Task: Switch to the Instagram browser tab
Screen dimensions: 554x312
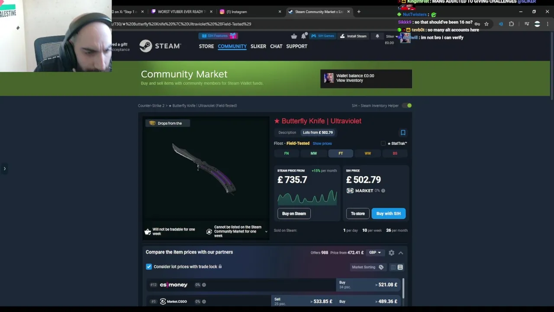Action: pyautogui.click(x=251, y=12)
